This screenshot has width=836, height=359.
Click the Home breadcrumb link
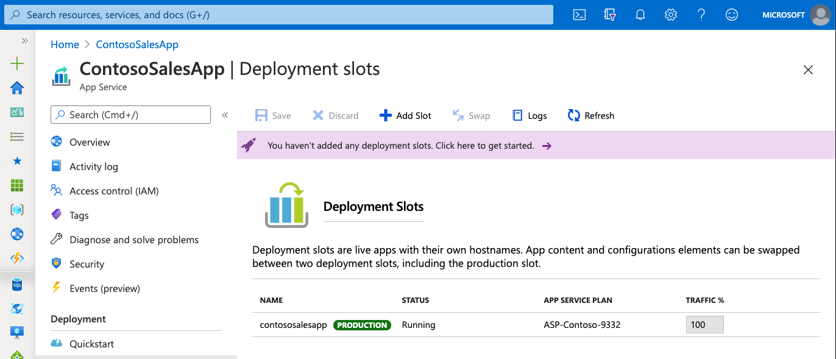coord(65,44)
